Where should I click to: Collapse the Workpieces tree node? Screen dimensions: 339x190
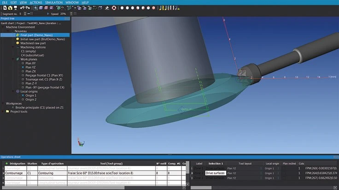pos(2,104)
